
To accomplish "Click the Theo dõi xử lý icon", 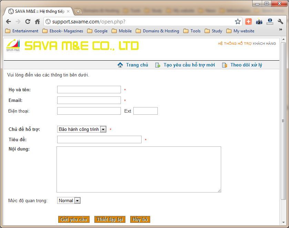I will [225, 65].
